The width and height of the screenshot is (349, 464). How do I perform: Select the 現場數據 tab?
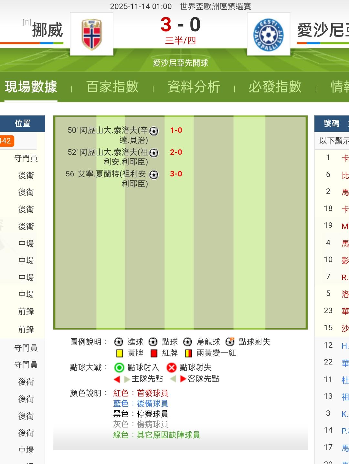tap(31, 87)
